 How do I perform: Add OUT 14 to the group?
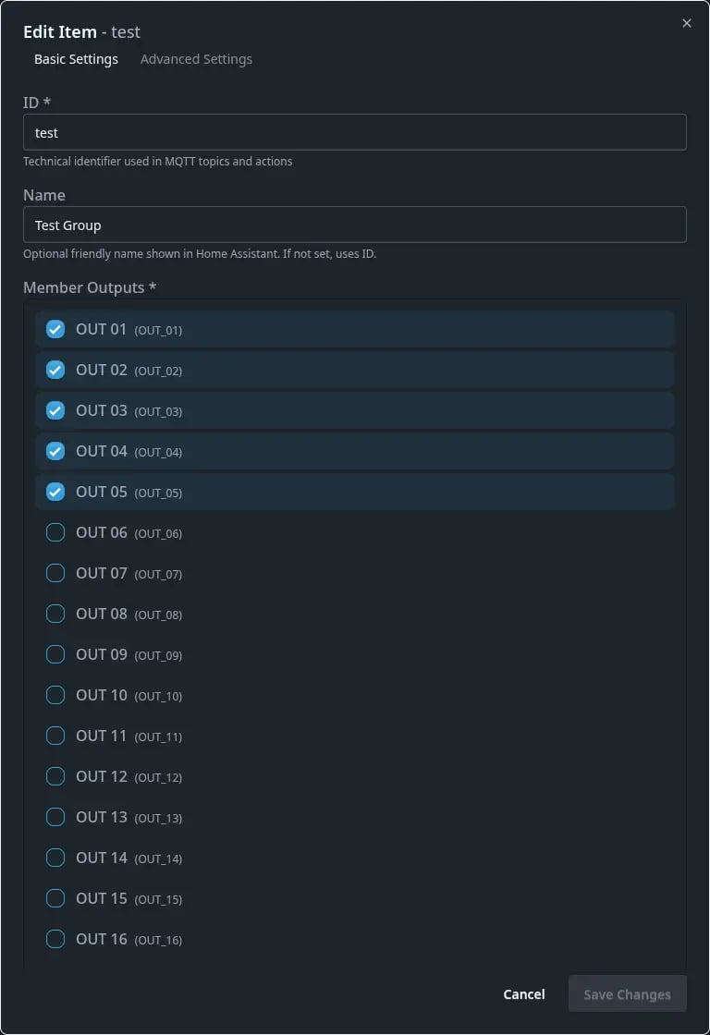tap(55, 857)
